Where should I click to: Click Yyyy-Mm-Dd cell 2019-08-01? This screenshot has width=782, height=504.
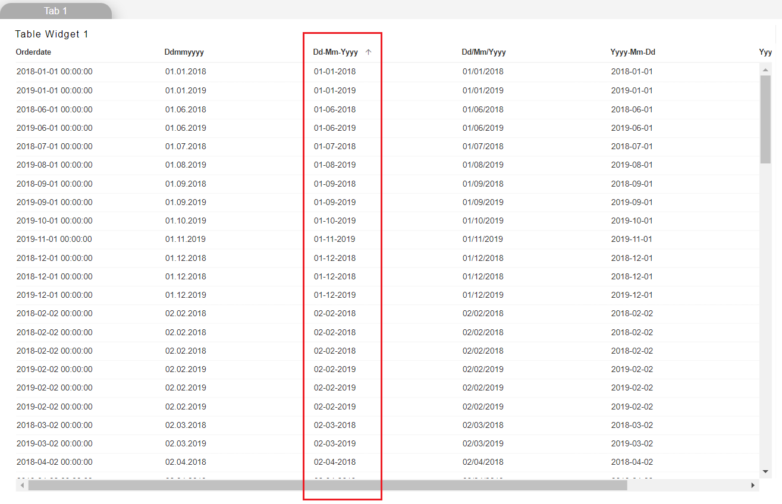pos(632,165)
